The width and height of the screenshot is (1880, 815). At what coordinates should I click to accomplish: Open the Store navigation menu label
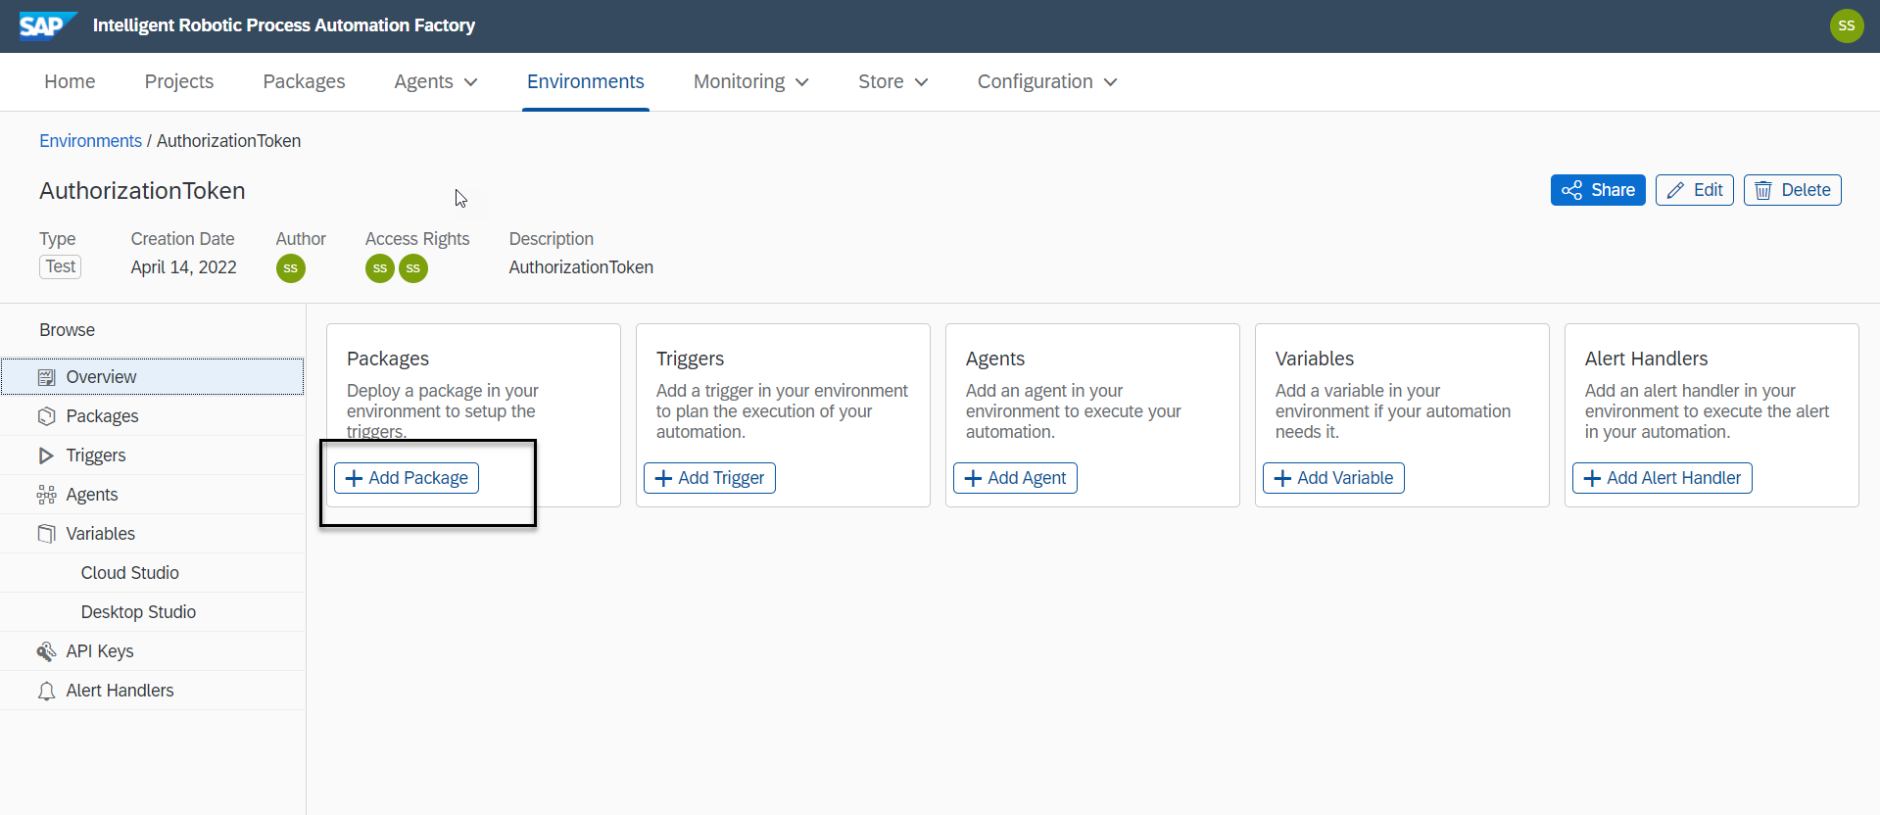(881, 81)
